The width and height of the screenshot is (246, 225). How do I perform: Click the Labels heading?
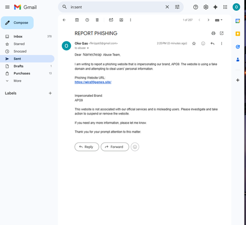point(11,93)
